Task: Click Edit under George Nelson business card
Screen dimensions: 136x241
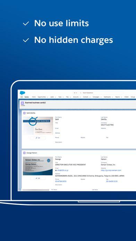Action: point(38,178)
